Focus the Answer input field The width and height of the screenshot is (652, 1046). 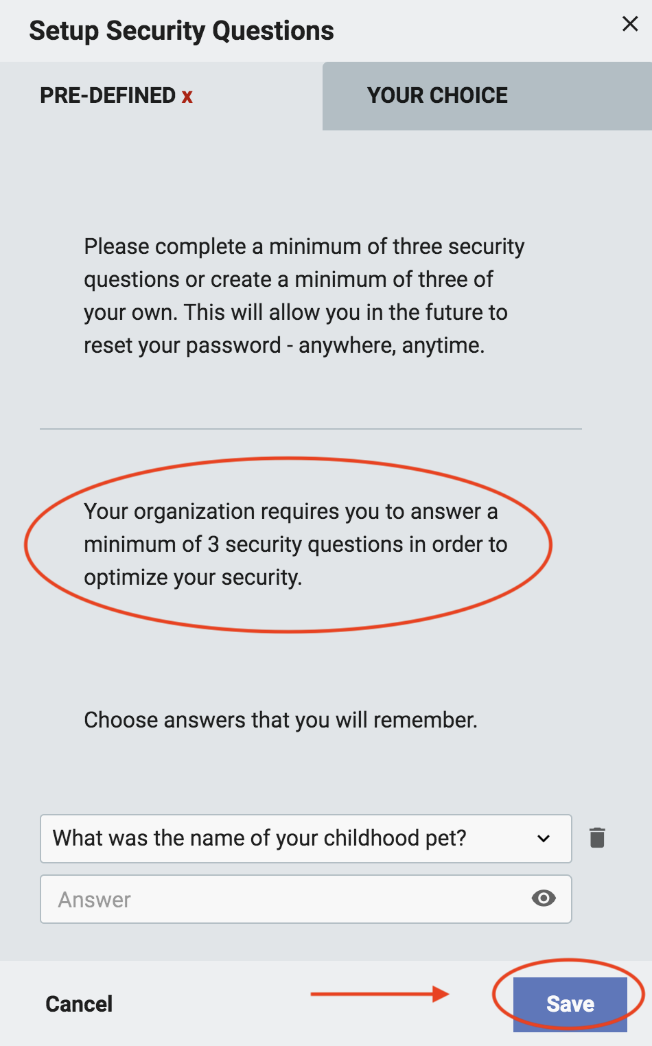(x=306, y=899)
